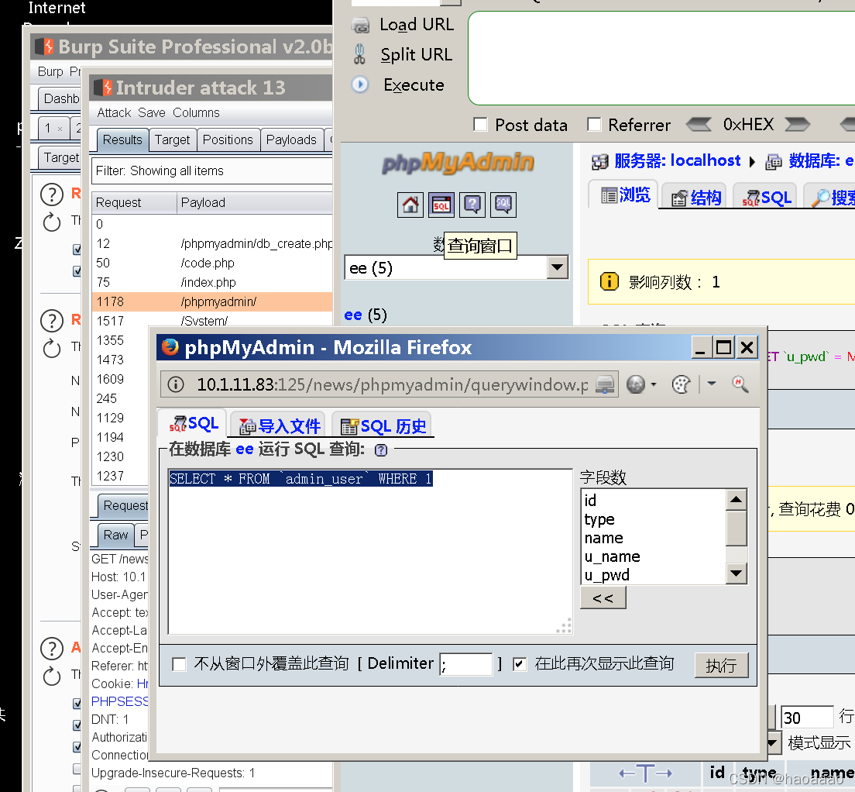The image size is (855, 792).
Task: Switch to the 导入文件 tab
Action: point(279,426)
